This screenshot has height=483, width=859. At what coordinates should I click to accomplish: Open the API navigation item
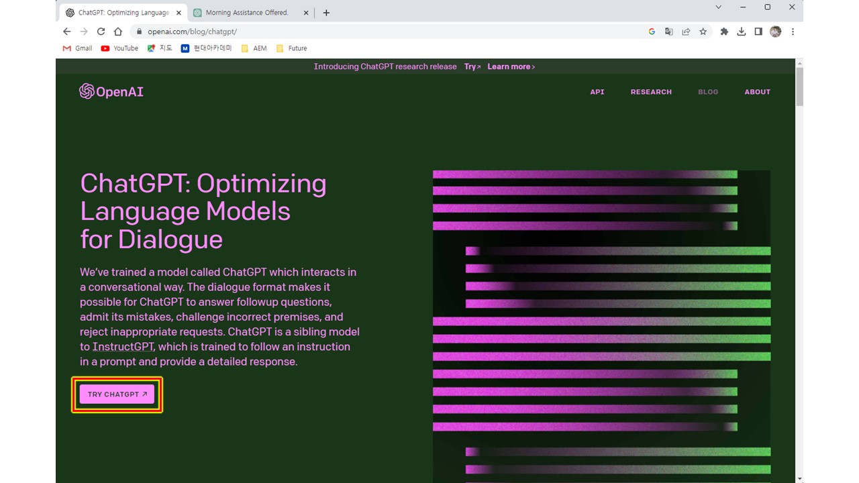[x=597, y=92]
